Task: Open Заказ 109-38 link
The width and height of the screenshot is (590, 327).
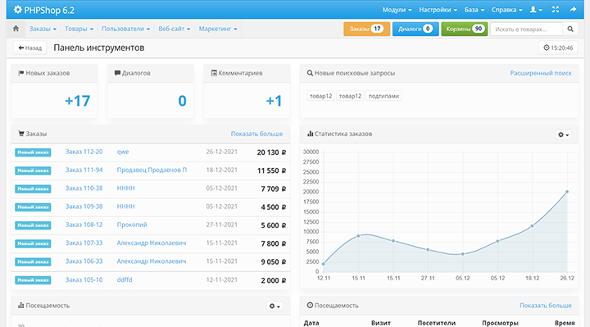Action: click(x=84, y=207)
